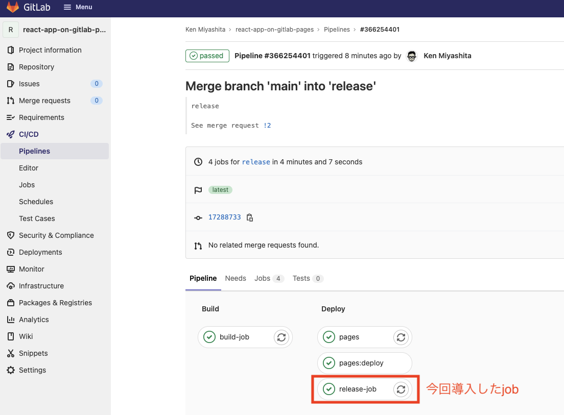This screenshot has width=564, height=415.
Task: Select the Snippets scissors icon in sidebar
Action: pyautogui.click(x=11, y=353)
